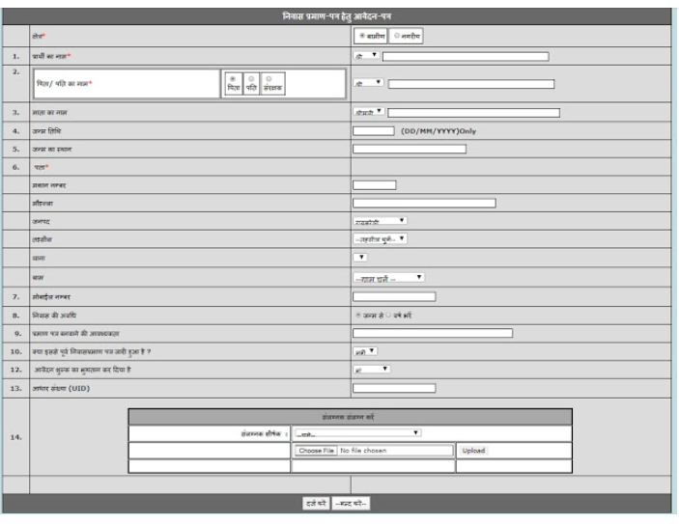The width and height of the screenshot is (679, 524).
Task: Open the mother's name title dropdown
Action: [x=369, y=112]
